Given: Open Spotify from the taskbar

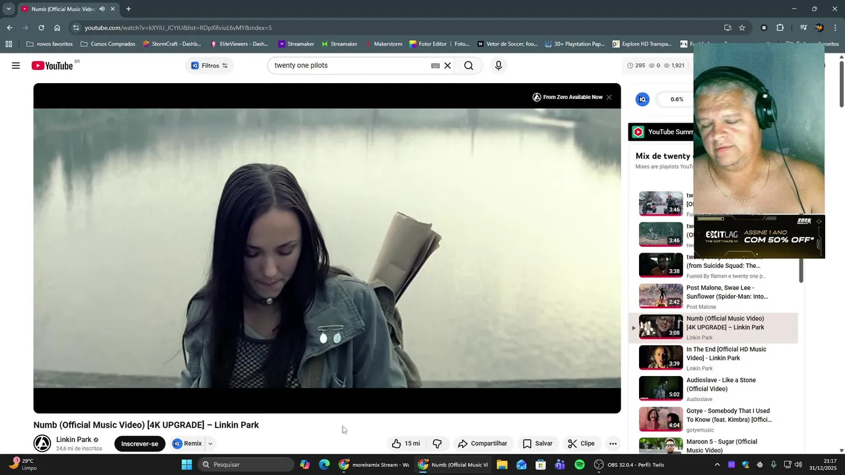Looking at the screenshot, I should click(x=580, y=464).
